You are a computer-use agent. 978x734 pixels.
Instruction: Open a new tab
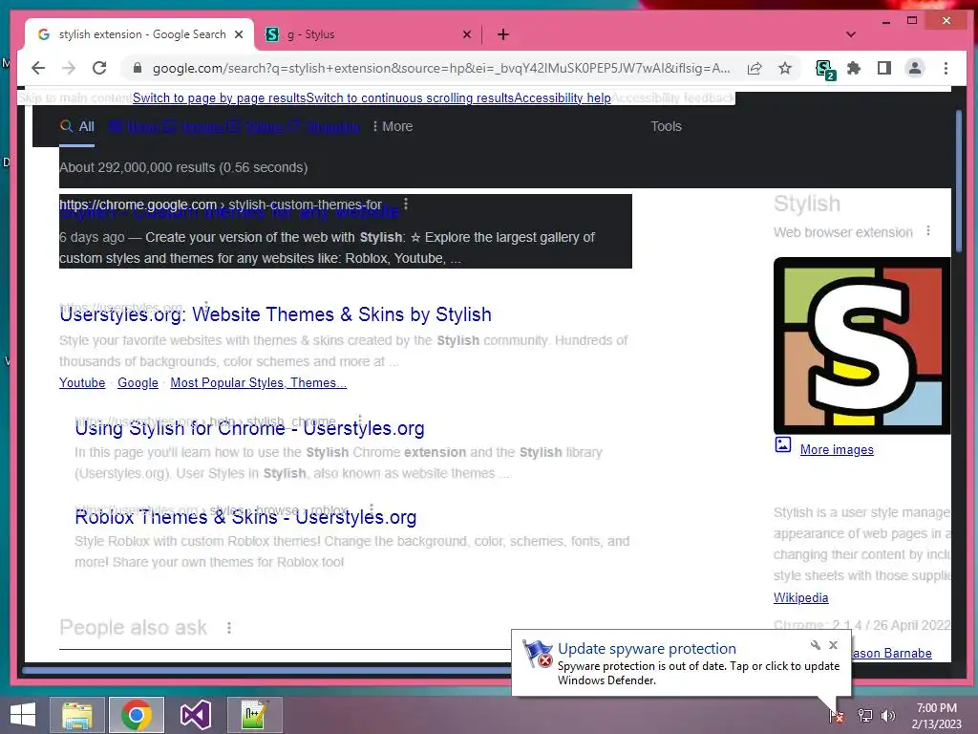tap(503, 34)
